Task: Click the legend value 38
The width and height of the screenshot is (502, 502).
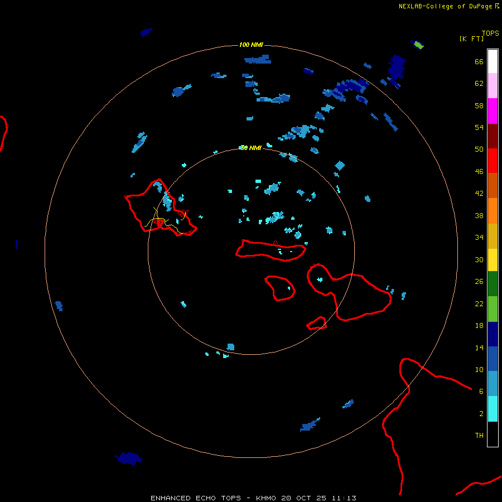Action: pos(479,215)
